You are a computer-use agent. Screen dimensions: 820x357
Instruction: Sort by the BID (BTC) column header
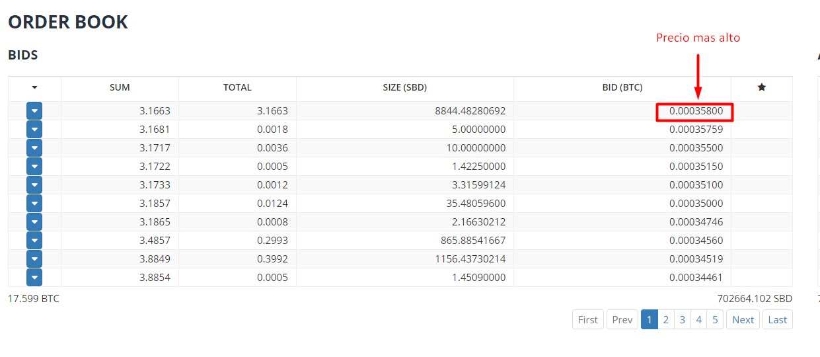point(622,87)
